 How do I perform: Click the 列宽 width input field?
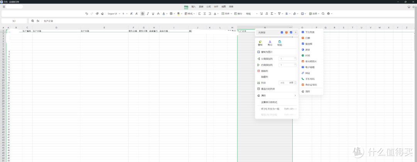point(284,83)
